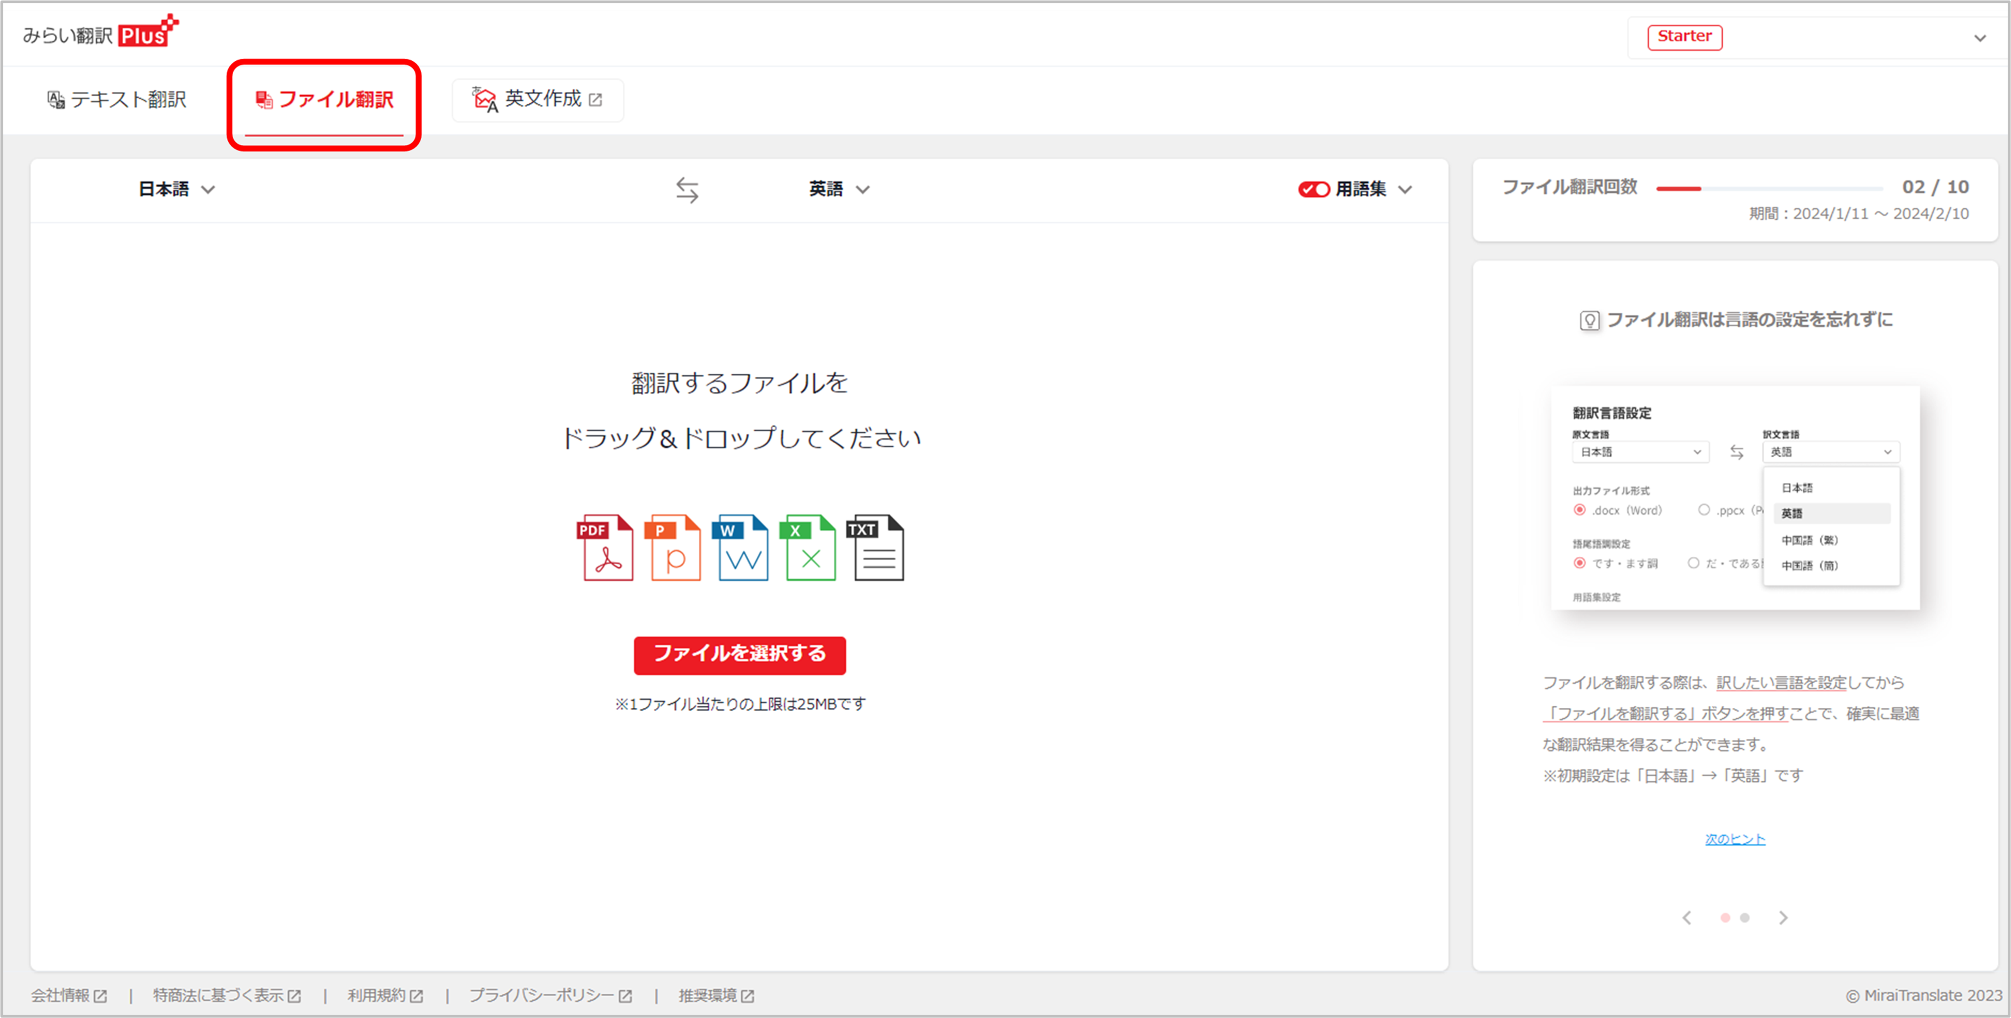Toggle the 用語集 glossary switch
This screenshot has height=1018, width=2011.
pyautogui.click(x=1313, y=190)
